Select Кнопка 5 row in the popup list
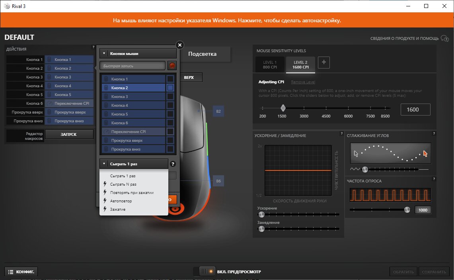Viewport: 454px width, 280px height. click(x=134, y=114)
